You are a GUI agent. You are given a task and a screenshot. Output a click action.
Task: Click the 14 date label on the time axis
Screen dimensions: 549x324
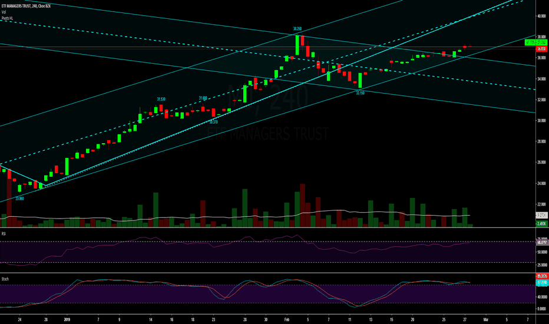point(151,319)
